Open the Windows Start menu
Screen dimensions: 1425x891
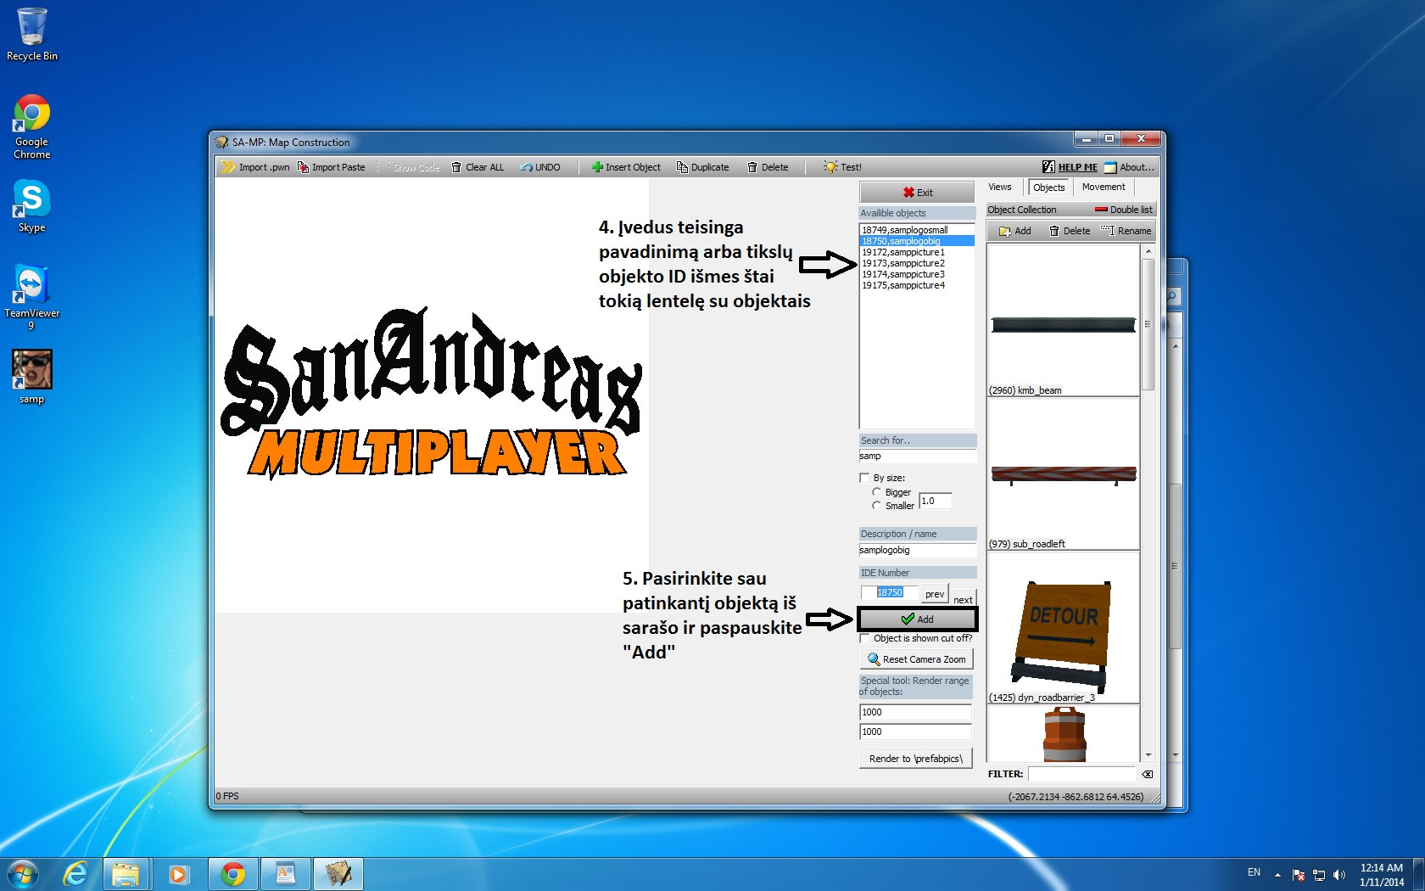pyautogui.click(x=22, y=873)
